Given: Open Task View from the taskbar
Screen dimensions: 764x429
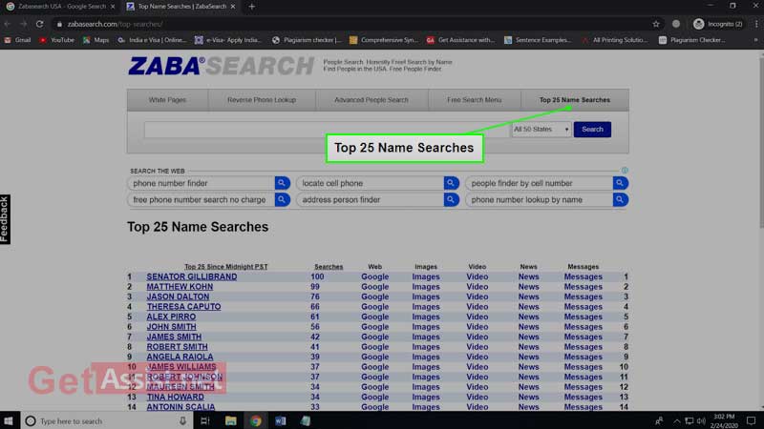Looking at the screenshot, I should 205,420.
